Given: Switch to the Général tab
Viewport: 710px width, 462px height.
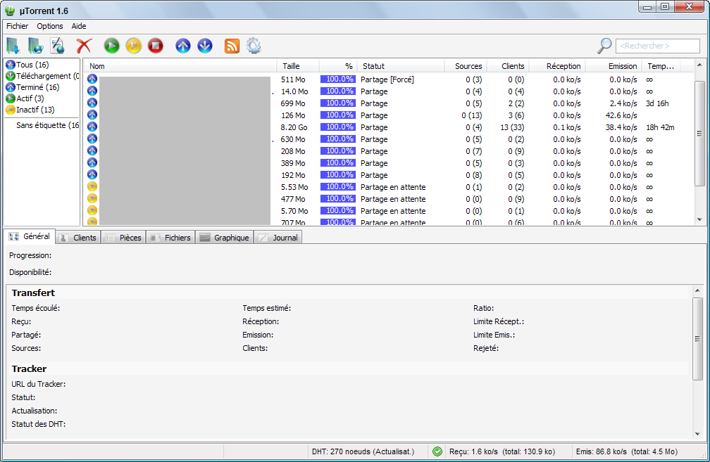Looking at the screenshot, I should point(30,236).
